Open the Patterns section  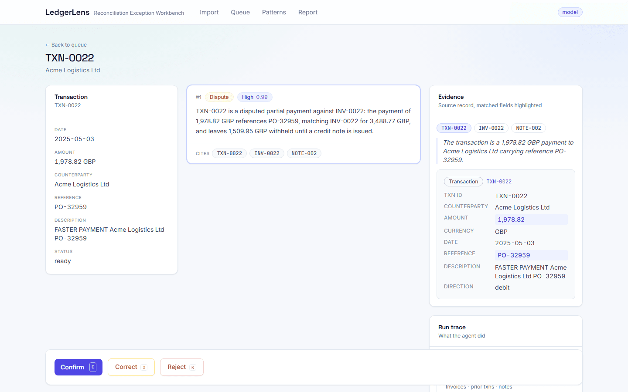tap(274, 12)
